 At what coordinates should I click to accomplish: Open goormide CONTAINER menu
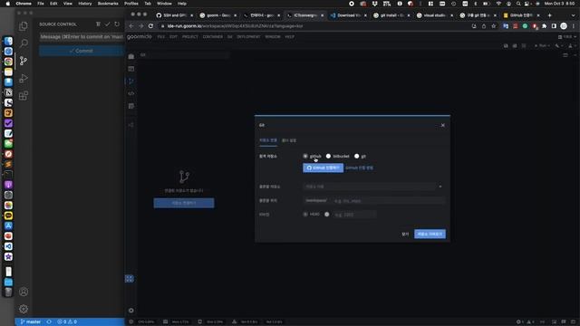(x=213, y=37)
